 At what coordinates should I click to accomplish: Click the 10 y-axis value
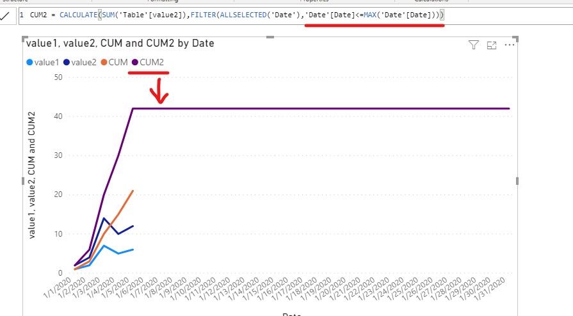58,234
